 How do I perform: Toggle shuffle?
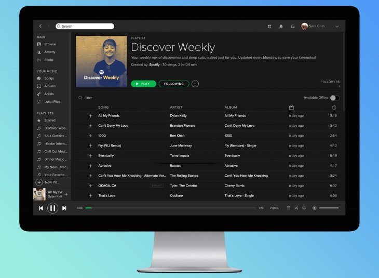(x=296, y=208)
